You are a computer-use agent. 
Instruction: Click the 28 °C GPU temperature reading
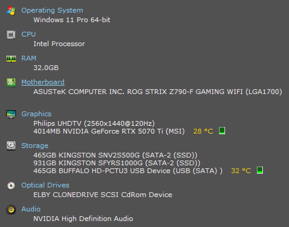203,131
